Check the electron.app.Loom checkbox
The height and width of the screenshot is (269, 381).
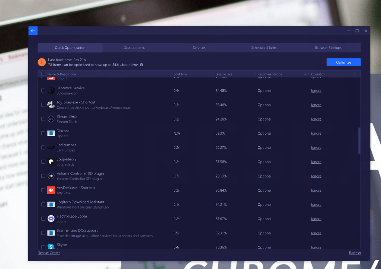coord(43,219)
